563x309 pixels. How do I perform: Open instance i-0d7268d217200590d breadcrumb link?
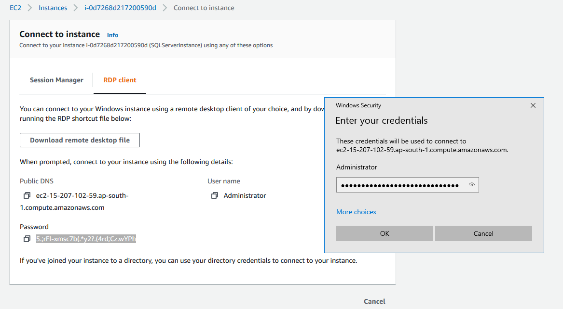click(x=120, y=8)
